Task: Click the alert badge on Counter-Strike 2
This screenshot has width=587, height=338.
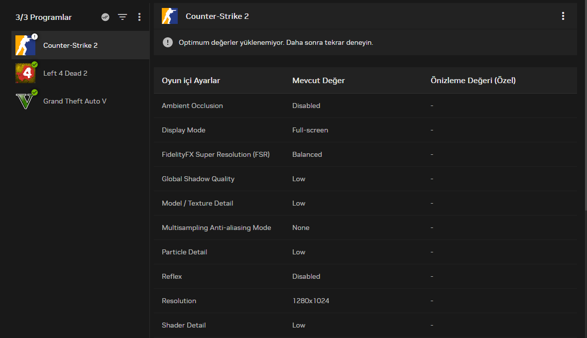Action: click(x=34, y=36)
